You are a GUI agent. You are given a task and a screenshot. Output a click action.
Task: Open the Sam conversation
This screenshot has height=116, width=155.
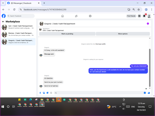click(x=18, y=27)
